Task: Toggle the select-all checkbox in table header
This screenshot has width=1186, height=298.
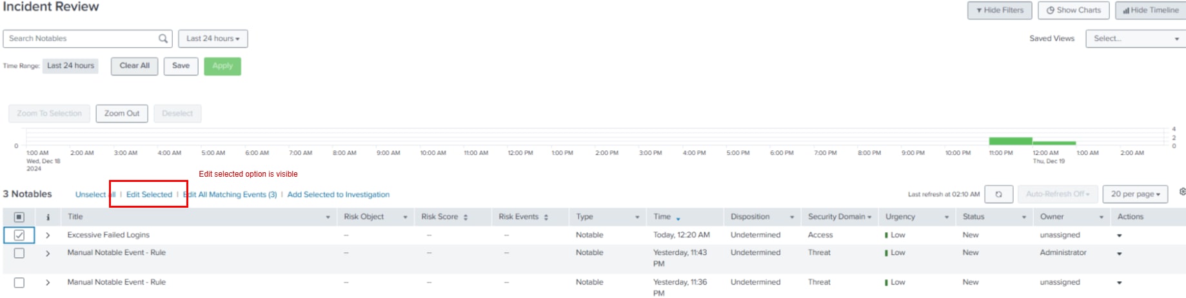Action: (19, 217)
